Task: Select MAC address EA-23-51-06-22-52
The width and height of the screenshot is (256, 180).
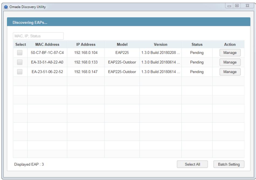Action: pos(47,72)
